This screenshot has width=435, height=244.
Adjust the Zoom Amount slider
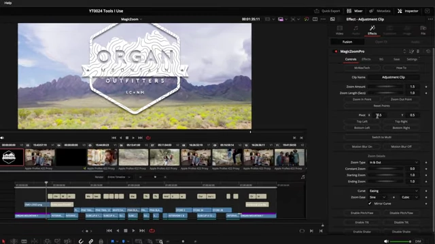point(385,87)
